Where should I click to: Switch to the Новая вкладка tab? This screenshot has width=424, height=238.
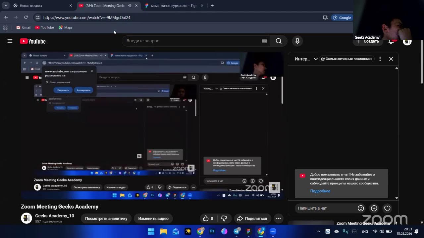coord(42,6)
